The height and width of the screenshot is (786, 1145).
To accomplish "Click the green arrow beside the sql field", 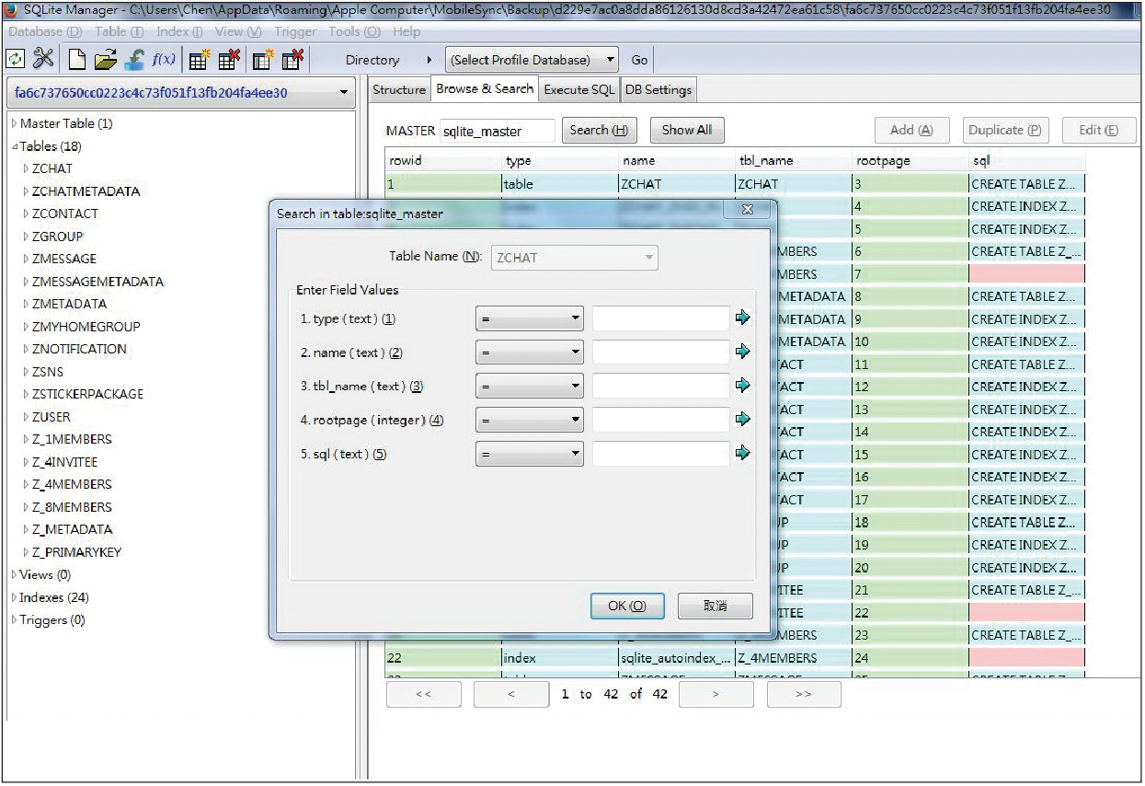I will [x=743, y=453].
